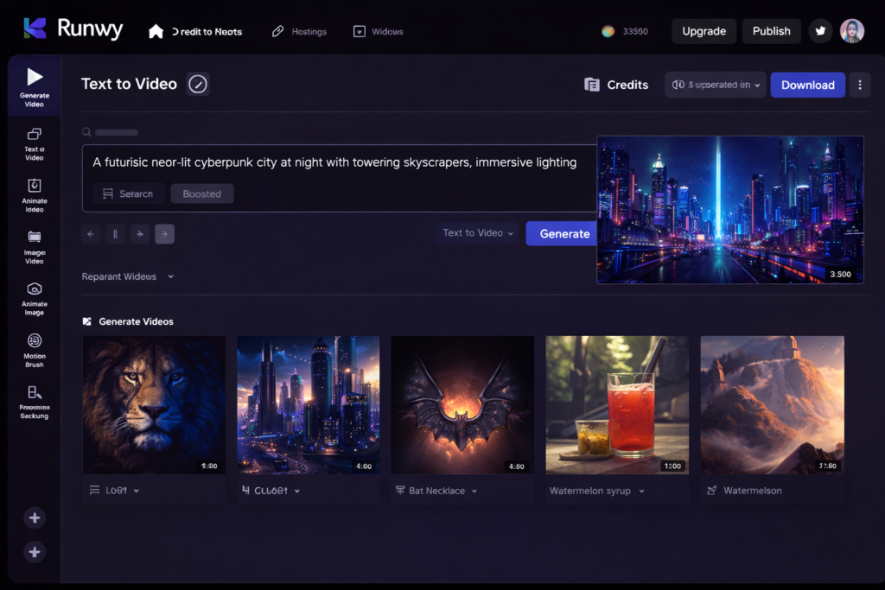This screenshot has height=590, width=885.
Task: Click the Credits icon in the header
Action: click(x=593, y=85)
